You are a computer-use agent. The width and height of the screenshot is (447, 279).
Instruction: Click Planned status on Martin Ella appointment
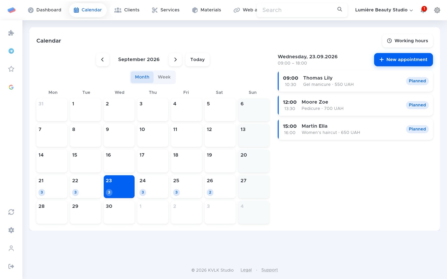[417, 129]
